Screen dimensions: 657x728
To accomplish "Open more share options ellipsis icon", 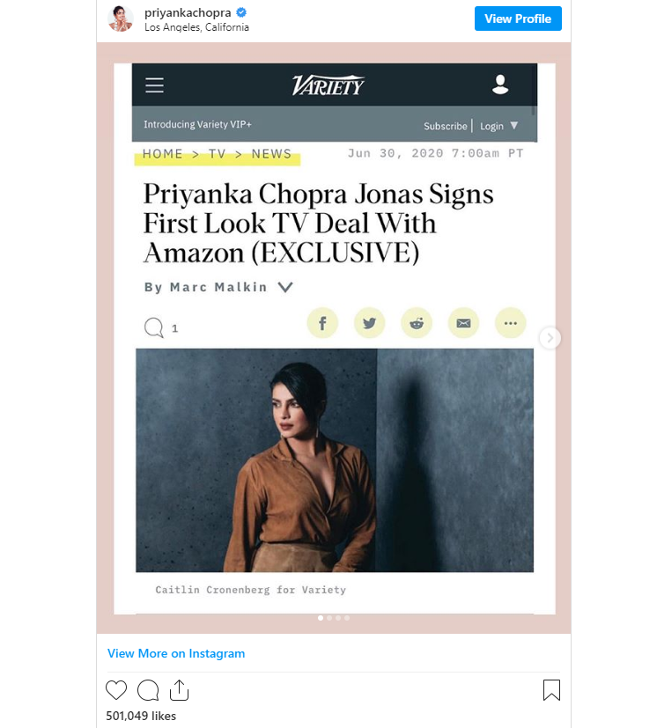I will click(511, 323).
